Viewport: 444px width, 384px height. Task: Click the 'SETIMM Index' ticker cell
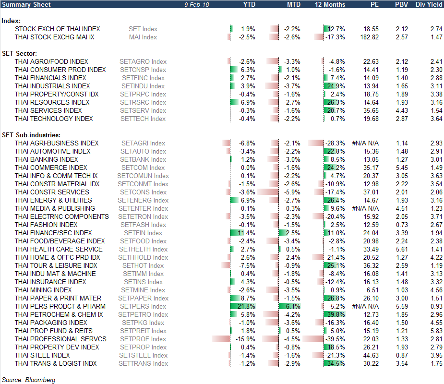143,274
